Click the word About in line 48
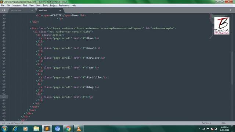Image resolution: width=235 pixels, height=132 pixels. tap(91, 48)
